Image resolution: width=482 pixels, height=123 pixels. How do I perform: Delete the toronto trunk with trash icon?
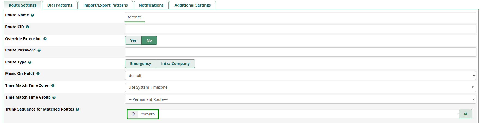465,114
